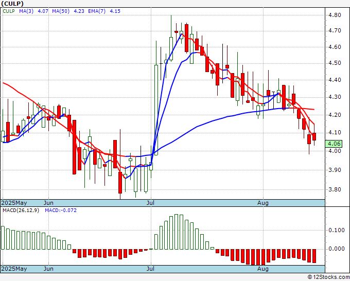Click the 4.20 price axis label
This screenshot has height=281, width=350.
pos(335,115)
